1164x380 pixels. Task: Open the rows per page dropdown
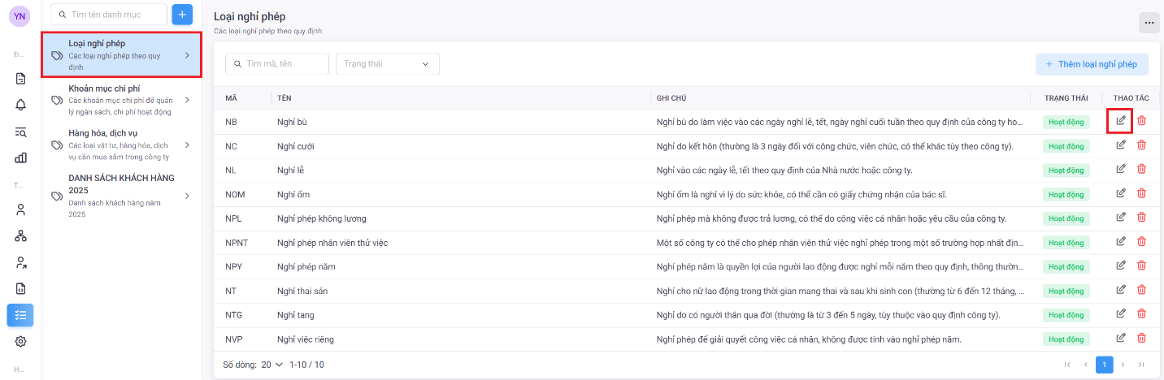272,365
